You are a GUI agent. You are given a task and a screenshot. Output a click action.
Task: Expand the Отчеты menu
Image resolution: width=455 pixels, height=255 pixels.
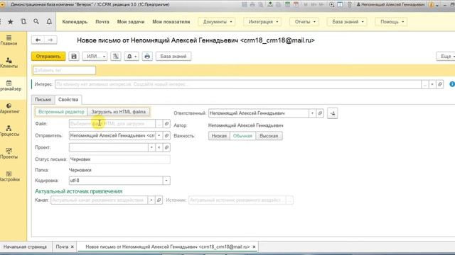(x=304, y=22)
